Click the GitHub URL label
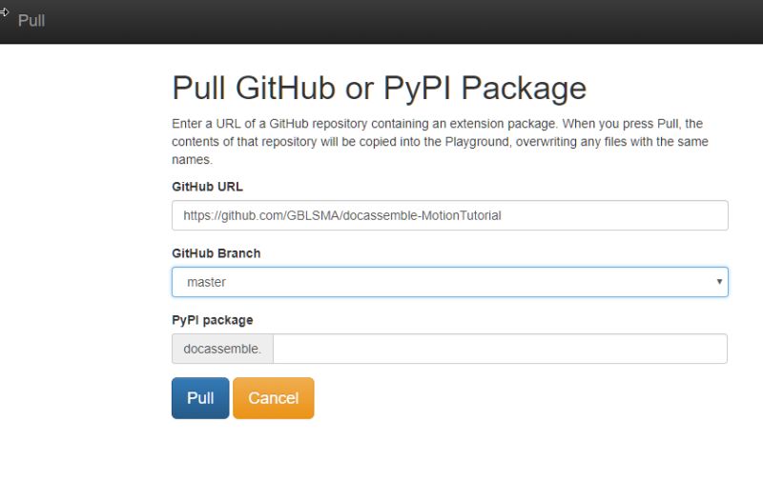Screen dimensions: 763x482 pos(207,187)
